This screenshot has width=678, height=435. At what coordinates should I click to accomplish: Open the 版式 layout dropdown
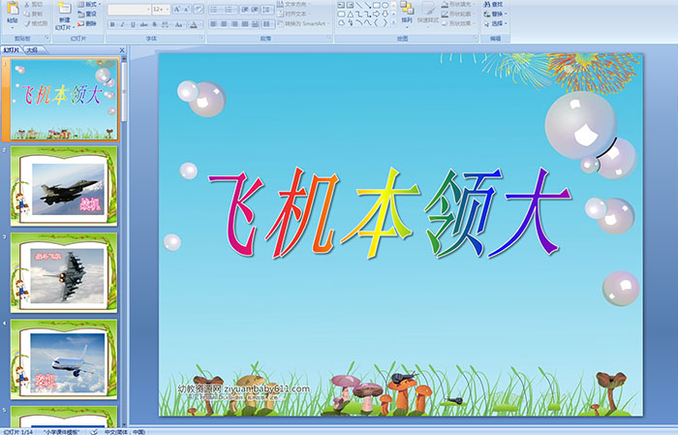tap(89, 4)
